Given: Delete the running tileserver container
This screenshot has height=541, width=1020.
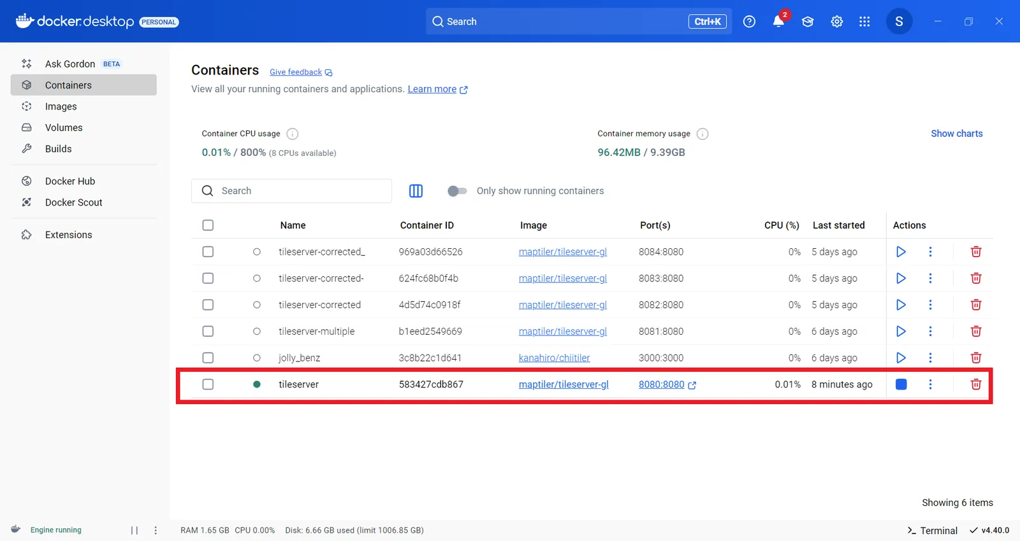Looking at the screenshot, I should (975, 384).
